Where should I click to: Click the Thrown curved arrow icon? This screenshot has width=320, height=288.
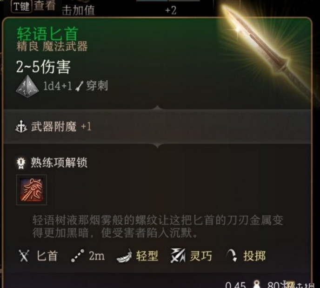232,255
